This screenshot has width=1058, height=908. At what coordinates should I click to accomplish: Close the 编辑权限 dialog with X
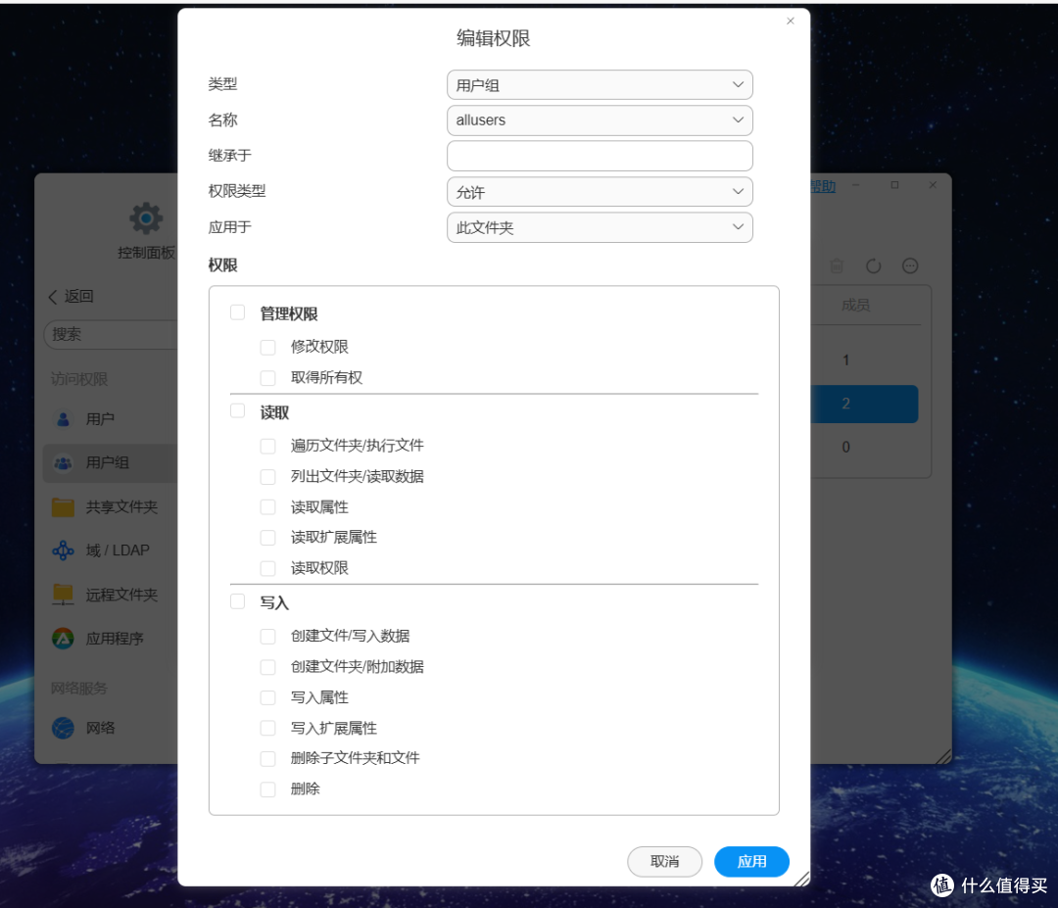tap(791, 21)
